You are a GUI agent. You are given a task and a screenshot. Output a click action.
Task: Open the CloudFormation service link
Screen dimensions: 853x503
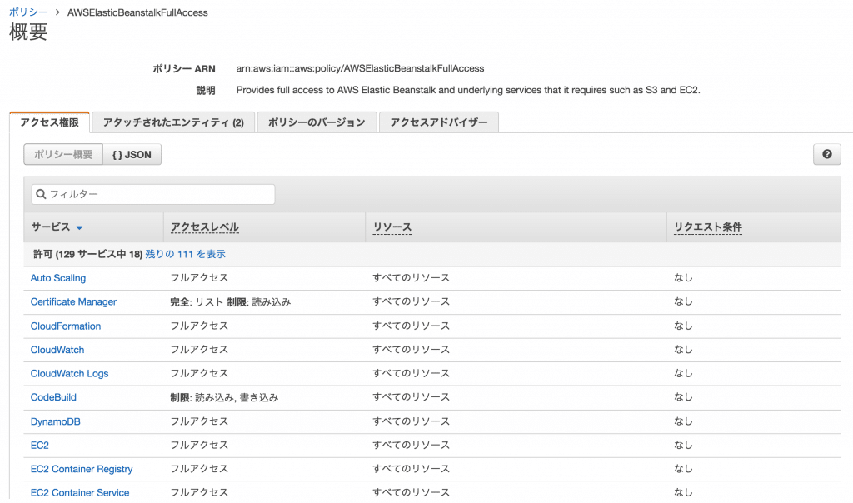coord(66,326)
